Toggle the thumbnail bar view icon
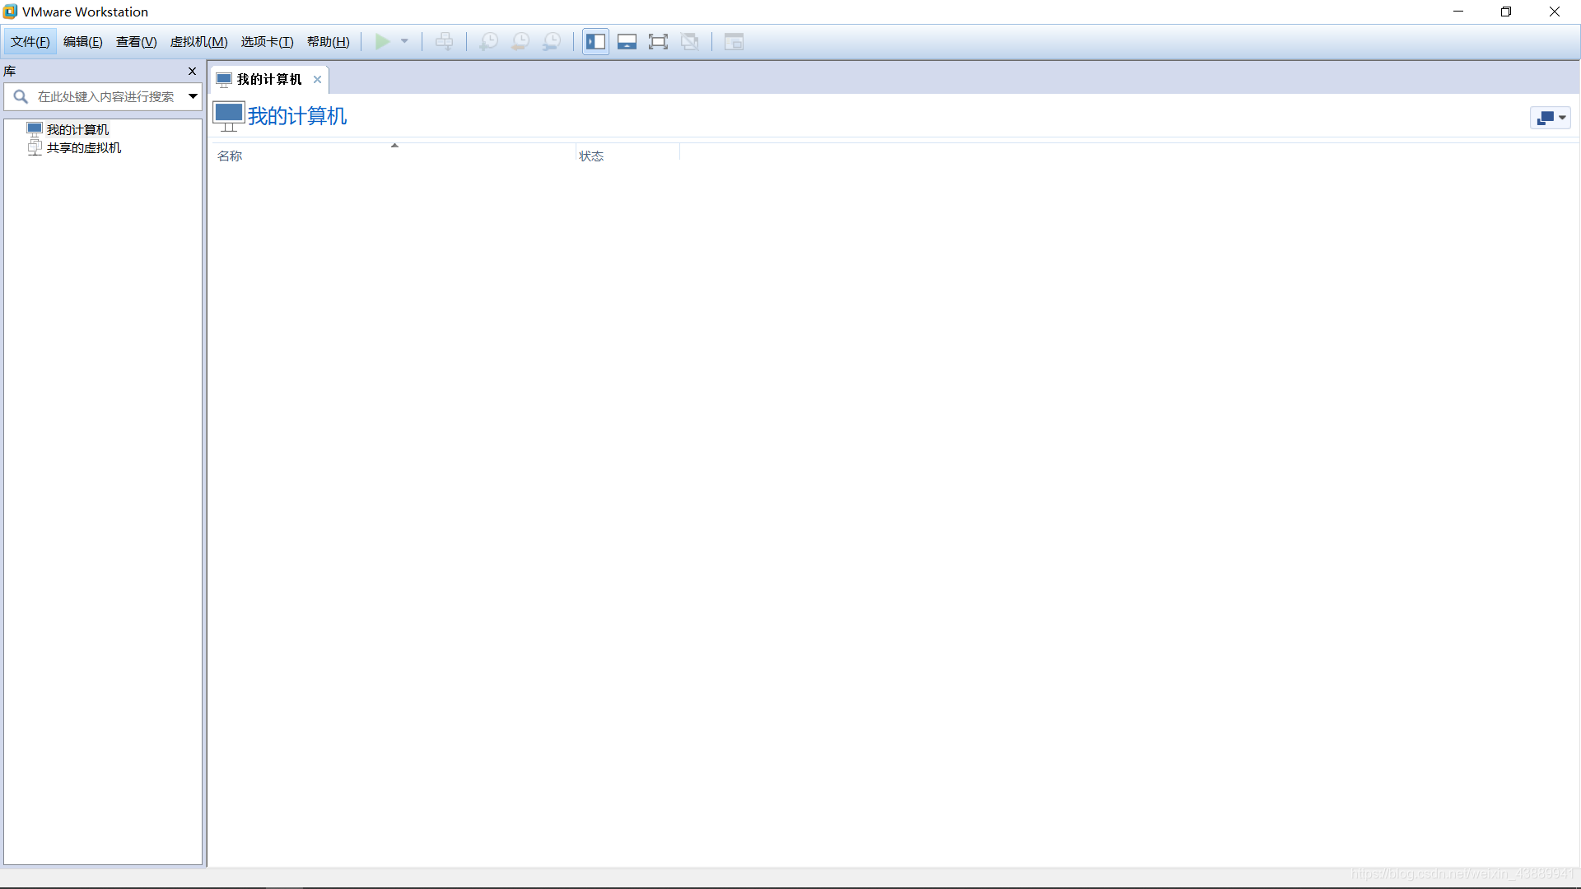This screenshot has height=889, width=1581. pyautogui.click(x=627, y=42)
